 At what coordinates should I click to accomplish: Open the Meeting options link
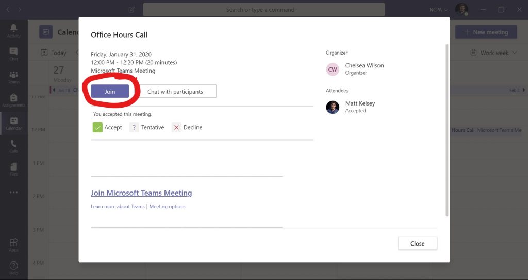click(x=168, y=207)
